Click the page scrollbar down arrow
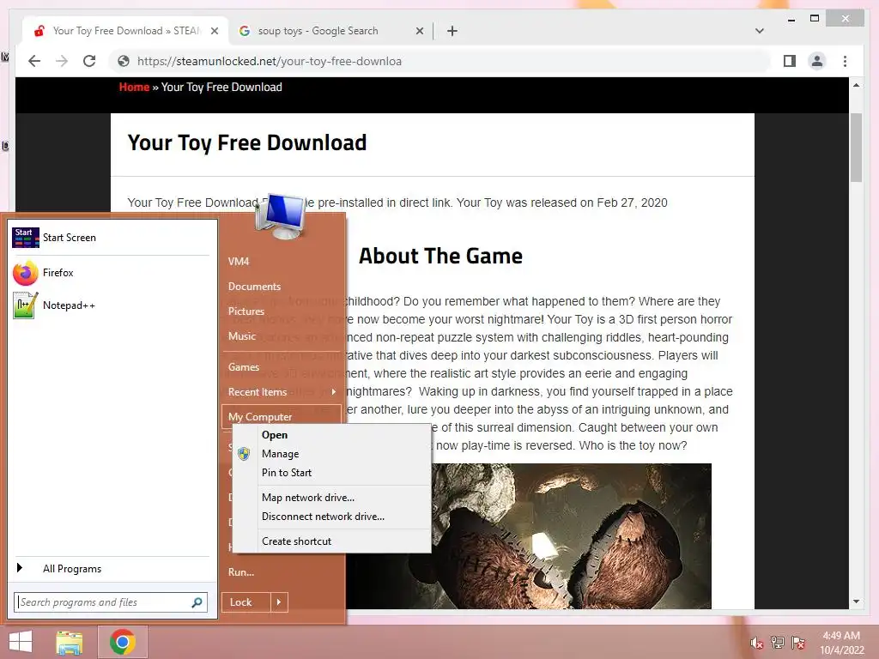This screenshot has width=879, height=659. point(856,602)
